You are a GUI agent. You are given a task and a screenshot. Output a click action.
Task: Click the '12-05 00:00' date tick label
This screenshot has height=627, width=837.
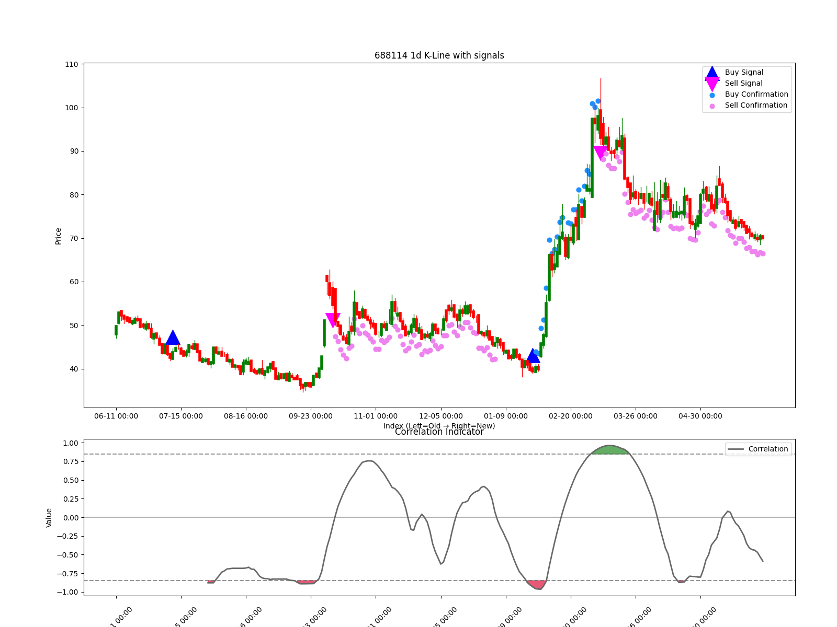[x=441, y=416]
